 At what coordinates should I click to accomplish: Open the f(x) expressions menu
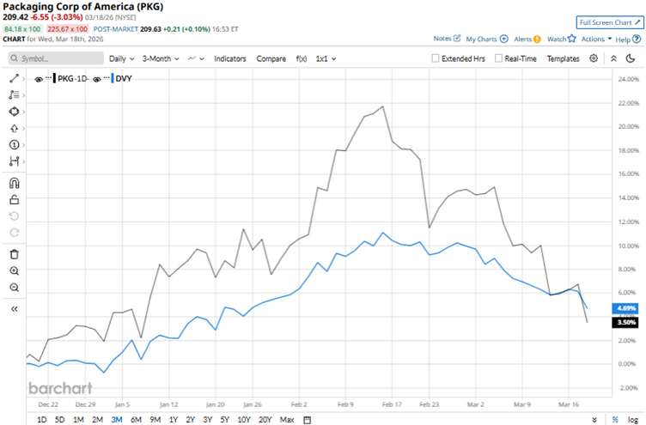tap(302, 59)
